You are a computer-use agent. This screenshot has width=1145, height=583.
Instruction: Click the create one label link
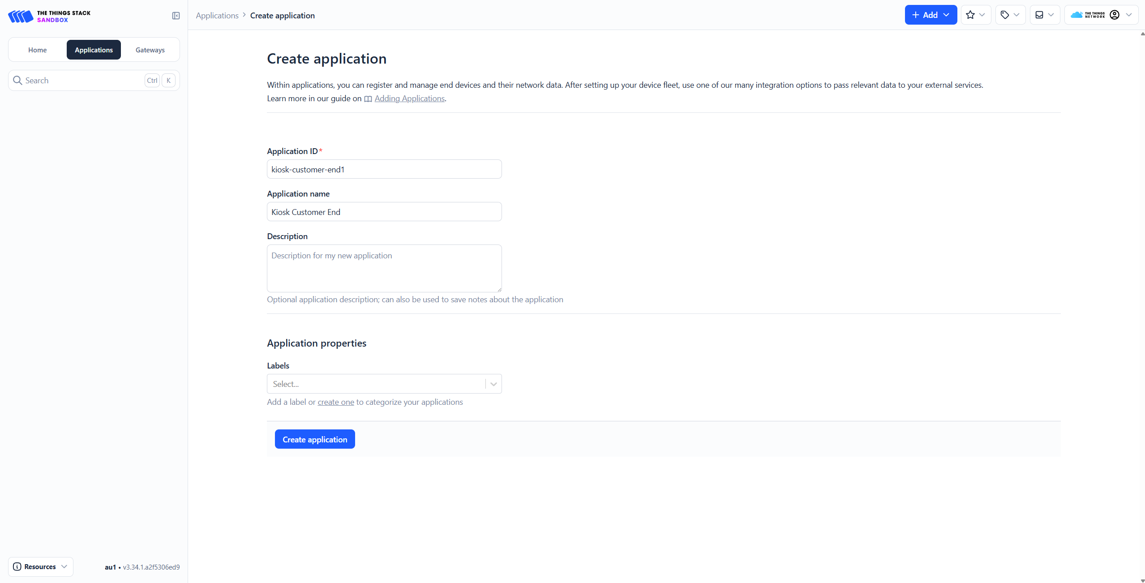(335, 402)
